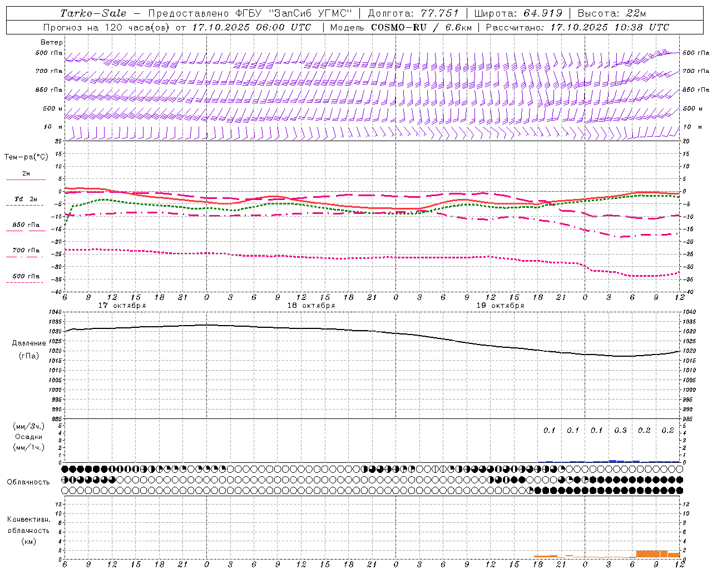
Task: Click the 'ФГБУ "ЗапСиб УГМС"' provider text
Action: coord(295,13)
